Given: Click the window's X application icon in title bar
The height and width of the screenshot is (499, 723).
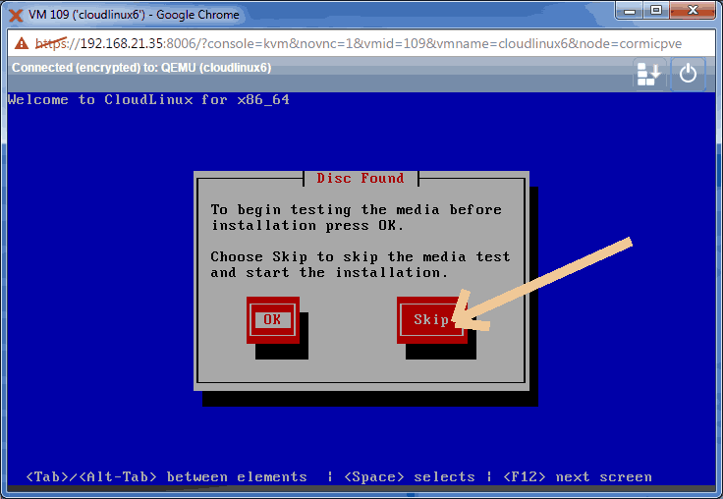Looking at the screenshot, I should 16,15.
